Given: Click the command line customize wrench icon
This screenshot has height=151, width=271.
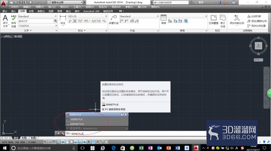Looking at the screenshot, I should [63, 133].
